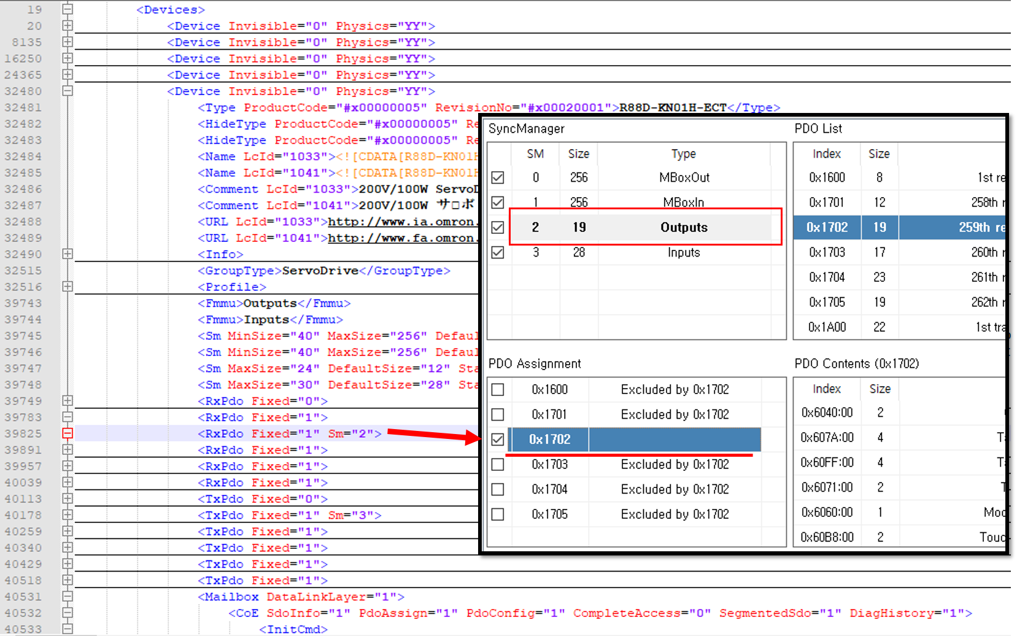Collapse the red-highlighted RxPdo node at line 39825
The image size is (1017, 636).
point(68,433)
